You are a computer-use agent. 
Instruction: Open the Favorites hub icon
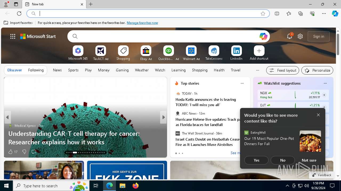pyautogui.click(x=289, y=14)
